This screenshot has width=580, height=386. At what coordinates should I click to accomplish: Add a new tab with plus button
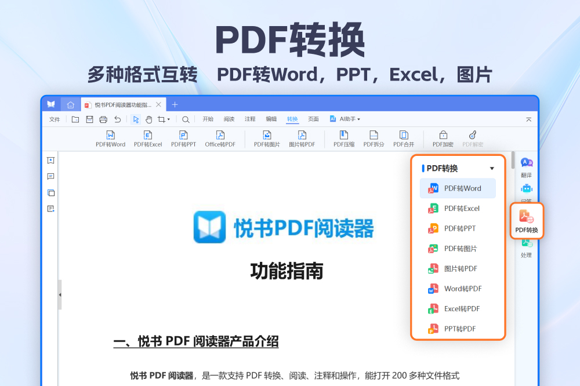(x=175, y=105)
